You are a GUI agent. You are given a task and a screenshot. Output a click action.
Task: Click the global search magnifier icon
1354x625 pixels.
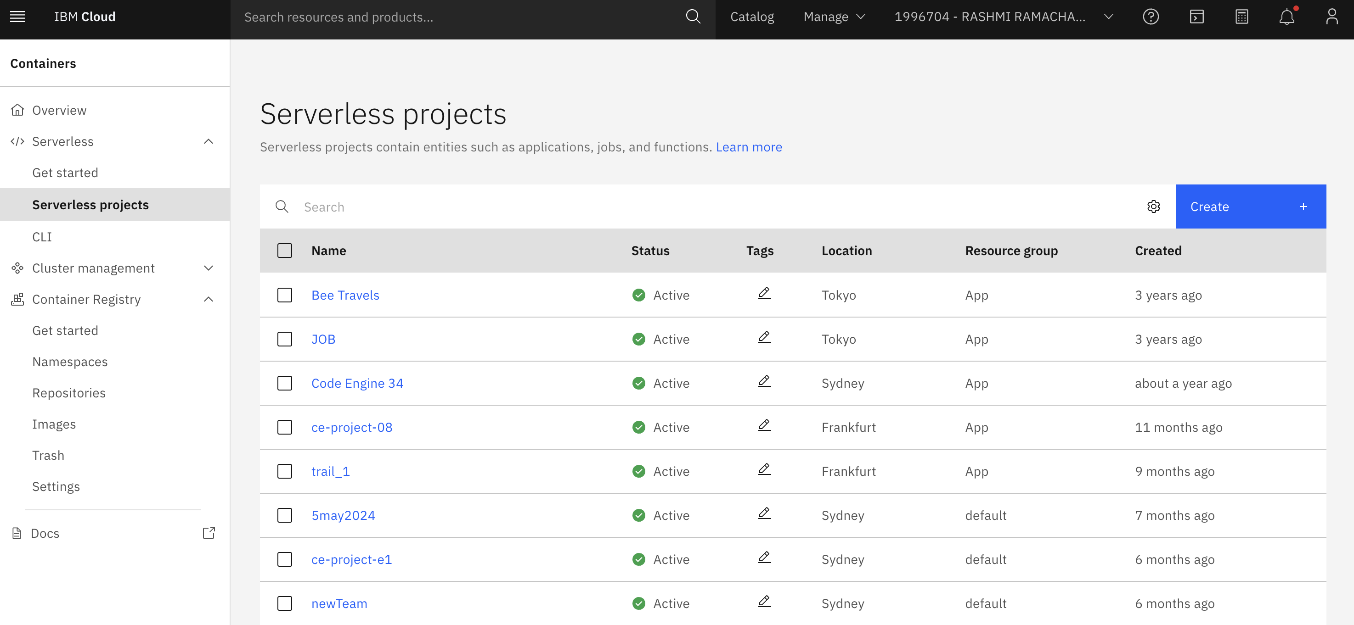(693, 17)
